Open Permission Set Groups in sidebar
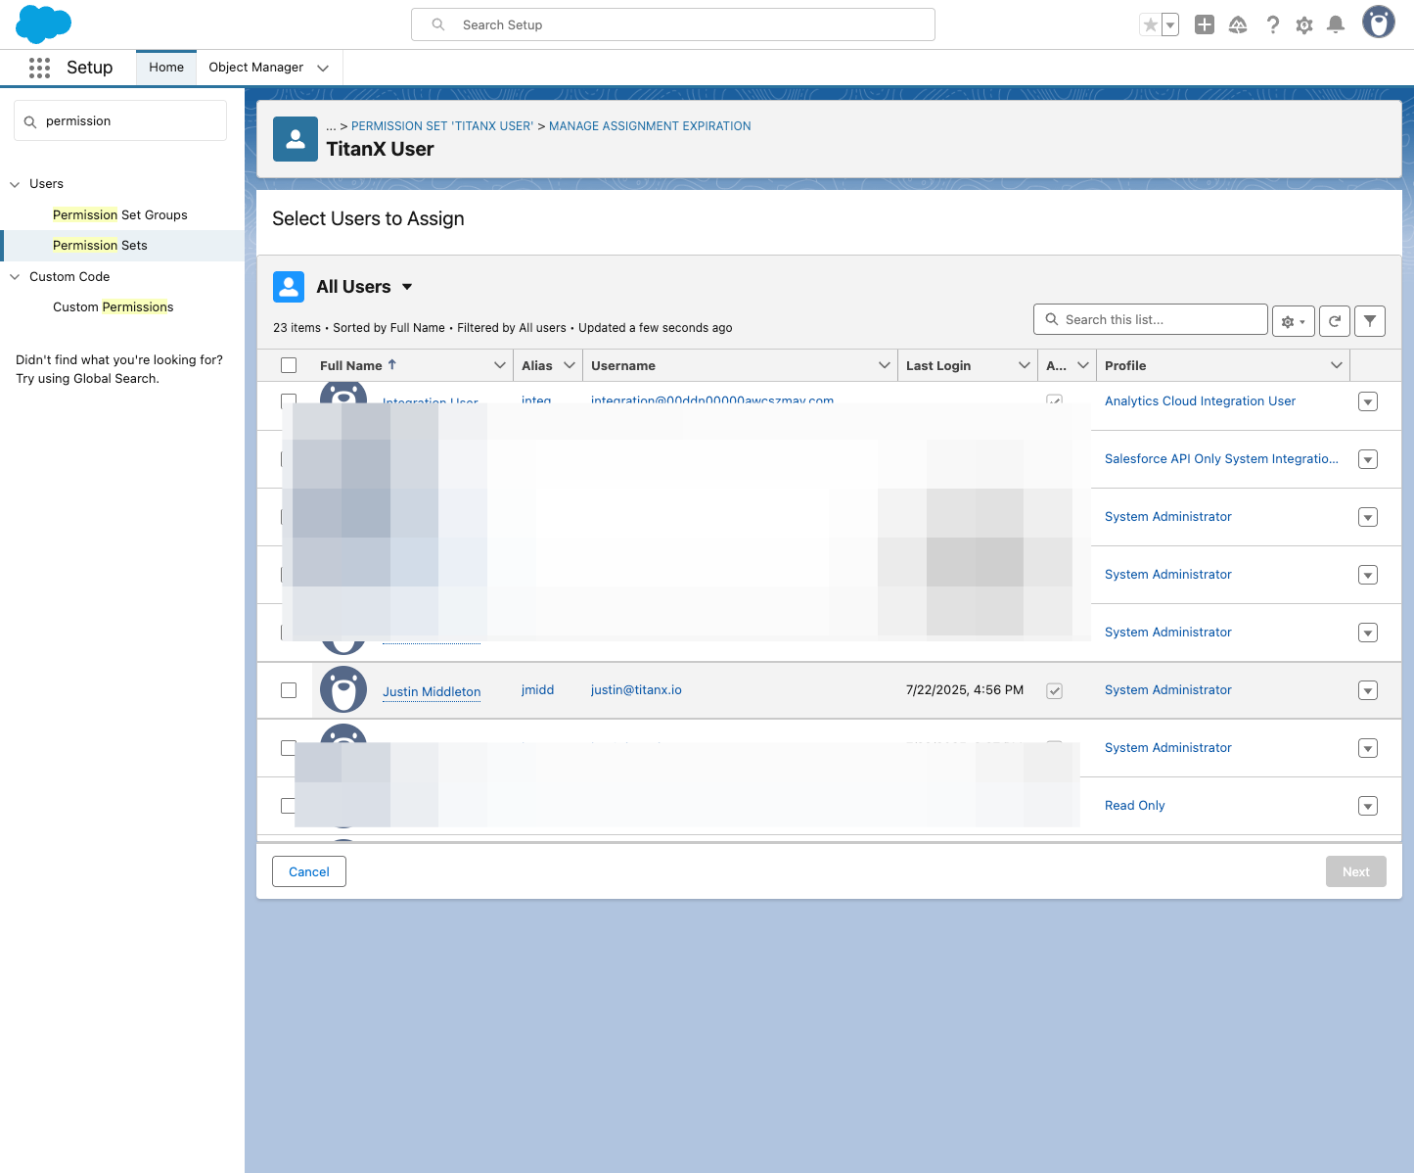Screen dimensions: 1414x1173 pos(120,215)
